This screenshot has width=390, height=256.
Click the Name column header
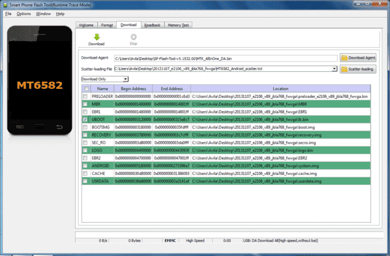coord(102,89)
